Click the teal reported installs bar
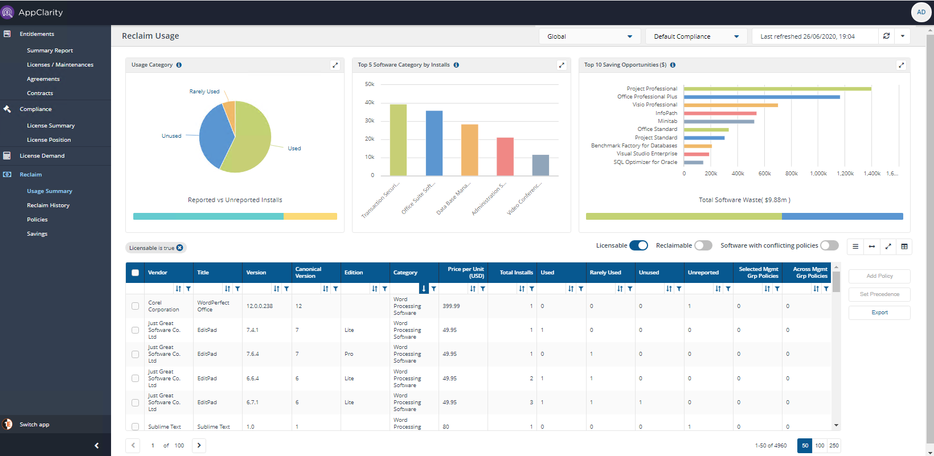Viewport: 934px width, 456px height. point(208,216)
